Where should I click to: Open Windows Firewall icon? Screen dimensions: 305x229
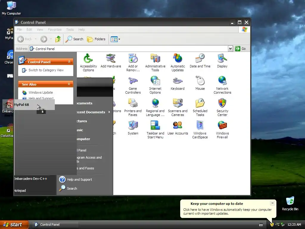pyautogui.click(x=222, y=130)
